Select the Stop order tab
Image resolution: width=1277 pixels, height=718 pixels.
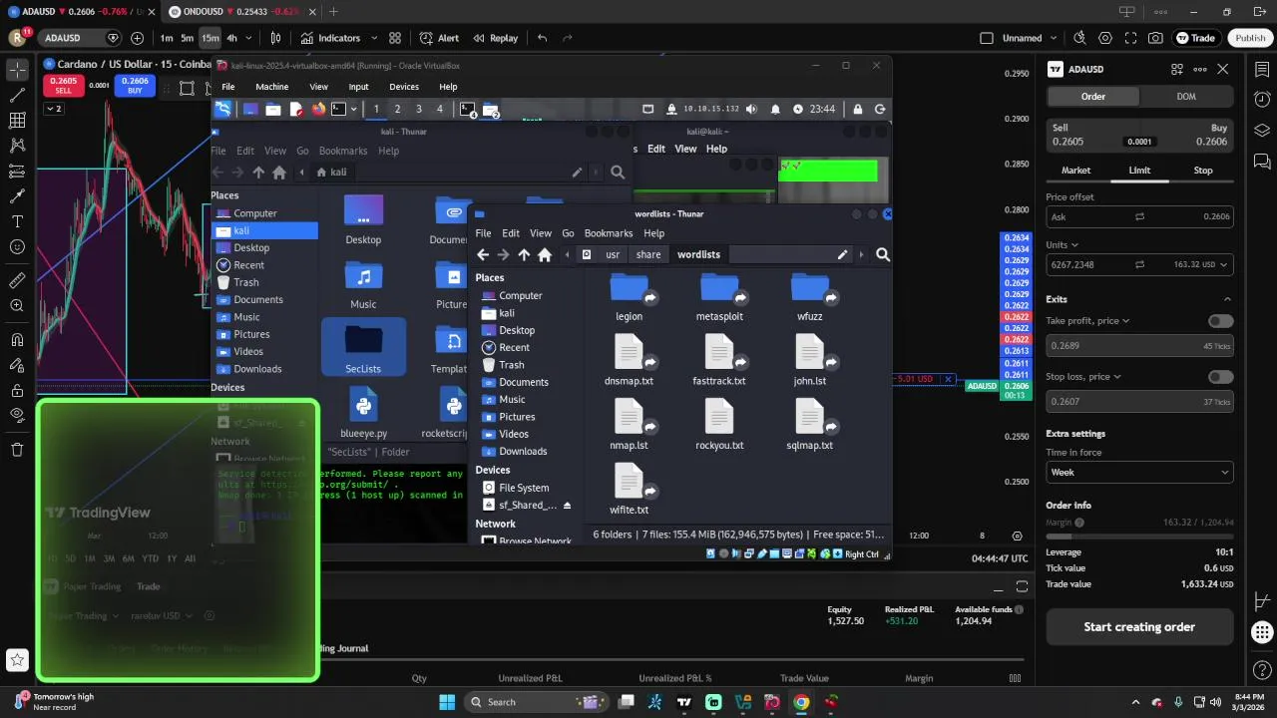1203,171
